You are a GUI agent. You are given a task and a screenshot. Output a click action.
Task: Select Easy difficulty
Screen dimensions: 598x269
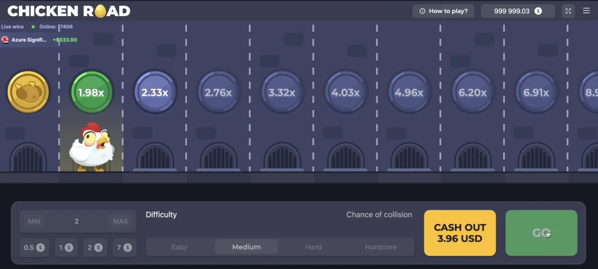click(x=180, y=247)
